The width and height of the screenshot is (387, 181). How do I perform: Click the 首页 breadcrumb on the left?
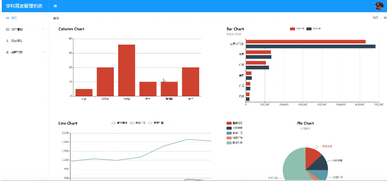pyautogui.click(x=56, y=18)
